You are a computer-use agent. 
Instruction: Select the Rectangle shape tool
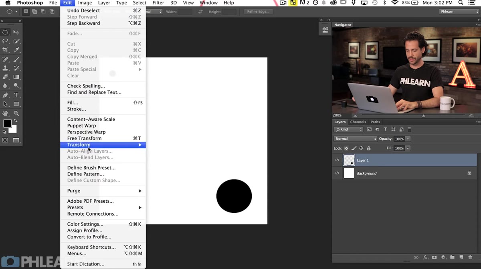[16, 104]
